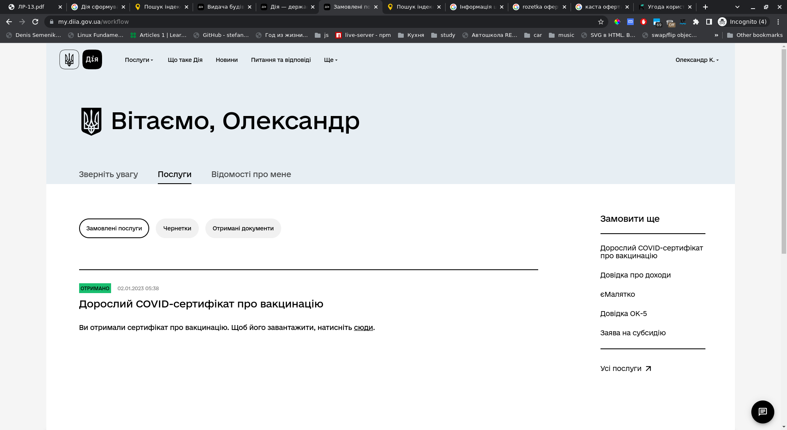Click the Ukrainian trident logo in header

click(x=69, y=59)
